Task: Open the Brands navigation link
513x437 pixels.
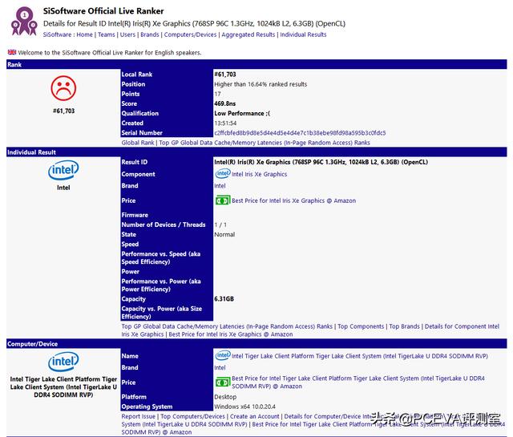Action: coord(150,34)
